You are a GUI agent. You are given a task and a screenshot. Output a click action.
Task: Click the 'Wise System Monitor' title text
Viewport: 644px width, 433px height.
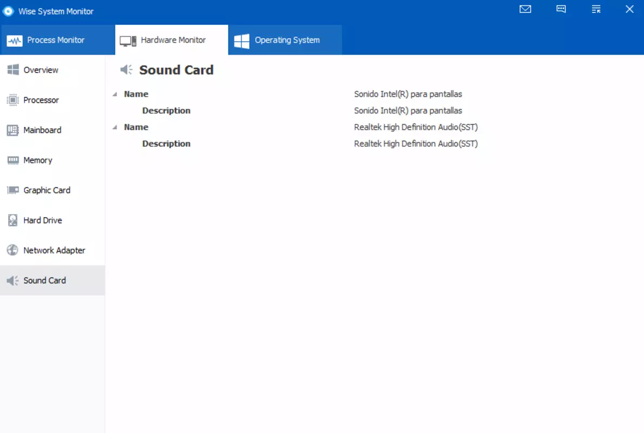[56, 11]
